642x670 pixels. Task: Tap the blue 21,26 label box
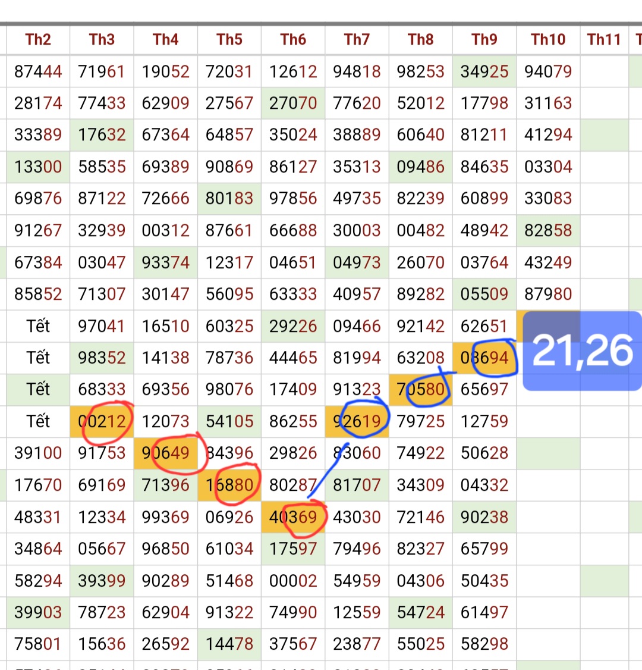pyautogui.click(x=583, y=350)
